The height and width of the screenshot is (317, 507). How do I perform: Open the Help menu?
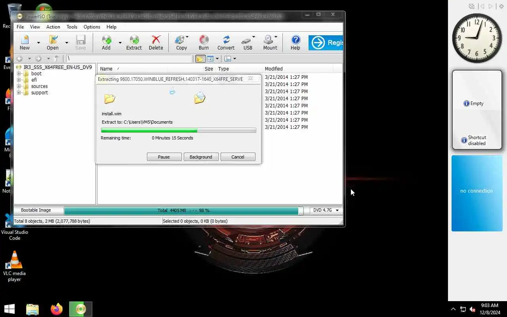click(111, 27)
